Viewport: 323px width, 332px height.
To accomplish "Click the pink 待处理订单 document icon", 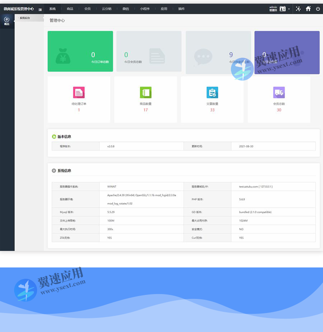I will pyautogui.click(x=79, y=92).
